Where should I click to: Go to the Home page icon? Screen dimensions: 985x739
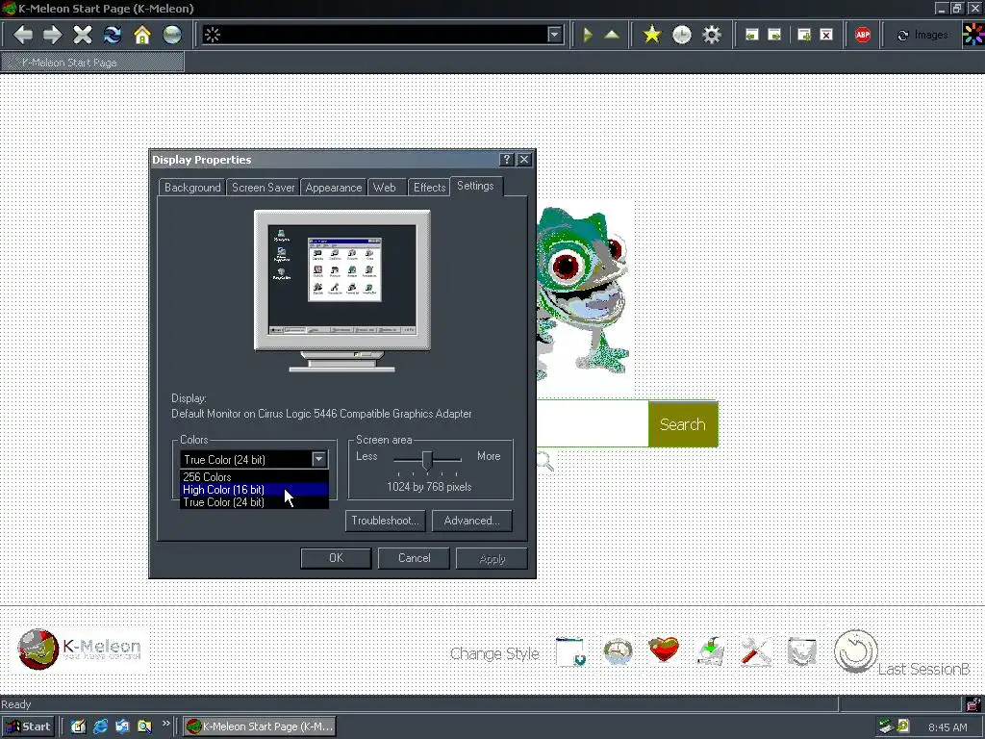[x=142, y=35]
